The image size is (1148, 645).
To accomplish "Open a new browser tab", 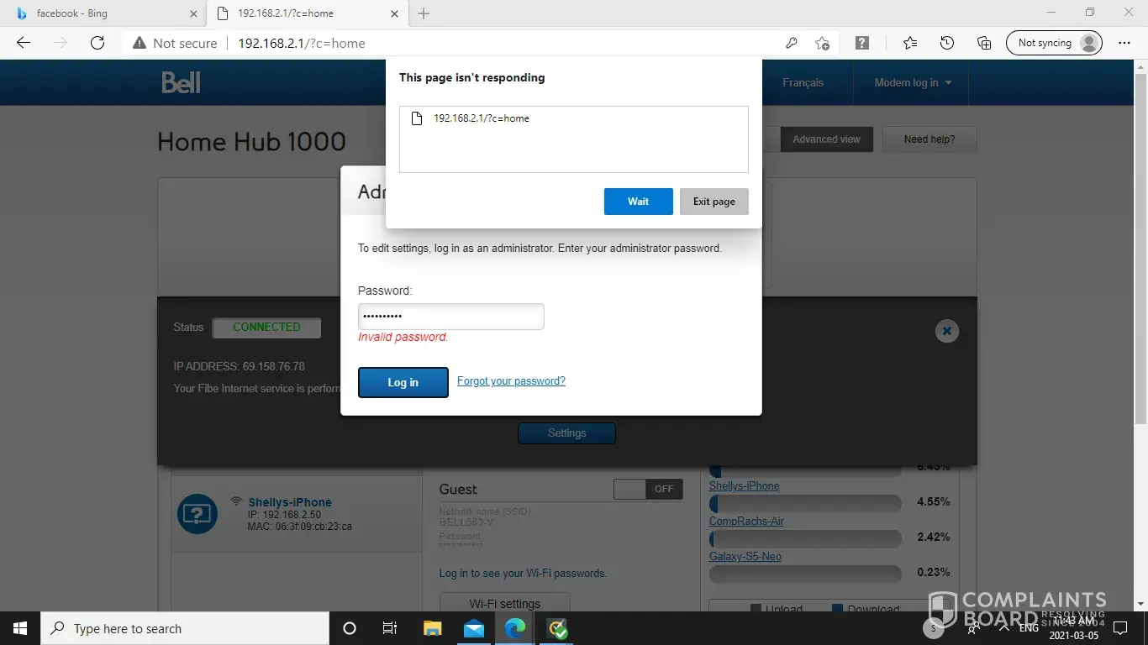I will point(424,13).
